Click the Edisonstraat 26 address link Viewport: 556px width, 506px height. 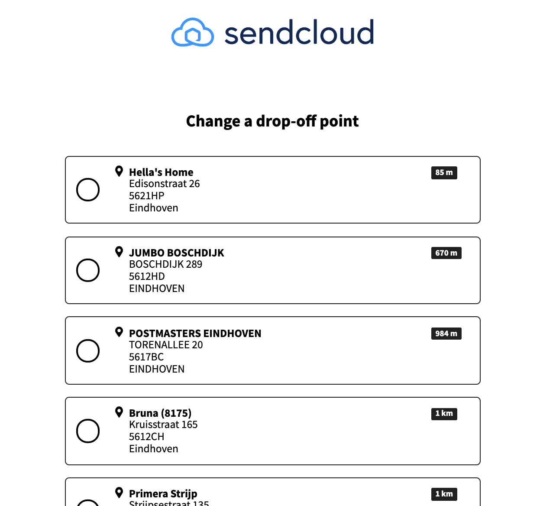164,184
